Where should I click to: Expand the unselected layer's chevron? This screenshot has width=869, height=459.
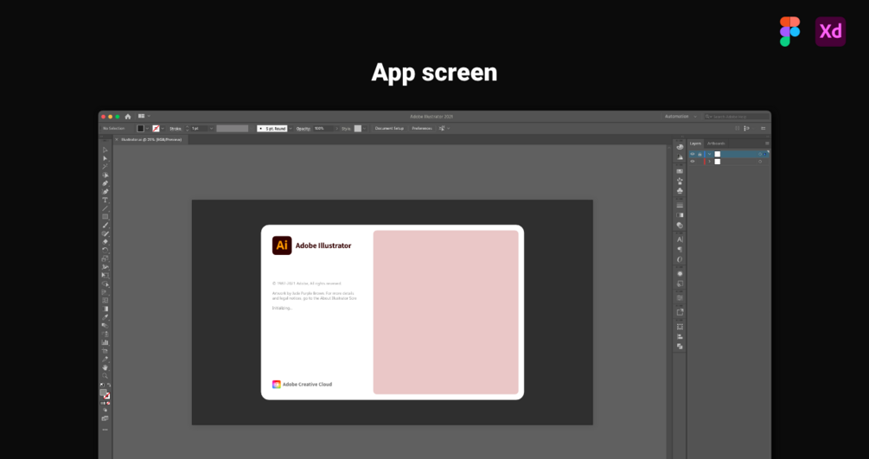(709, 162)
